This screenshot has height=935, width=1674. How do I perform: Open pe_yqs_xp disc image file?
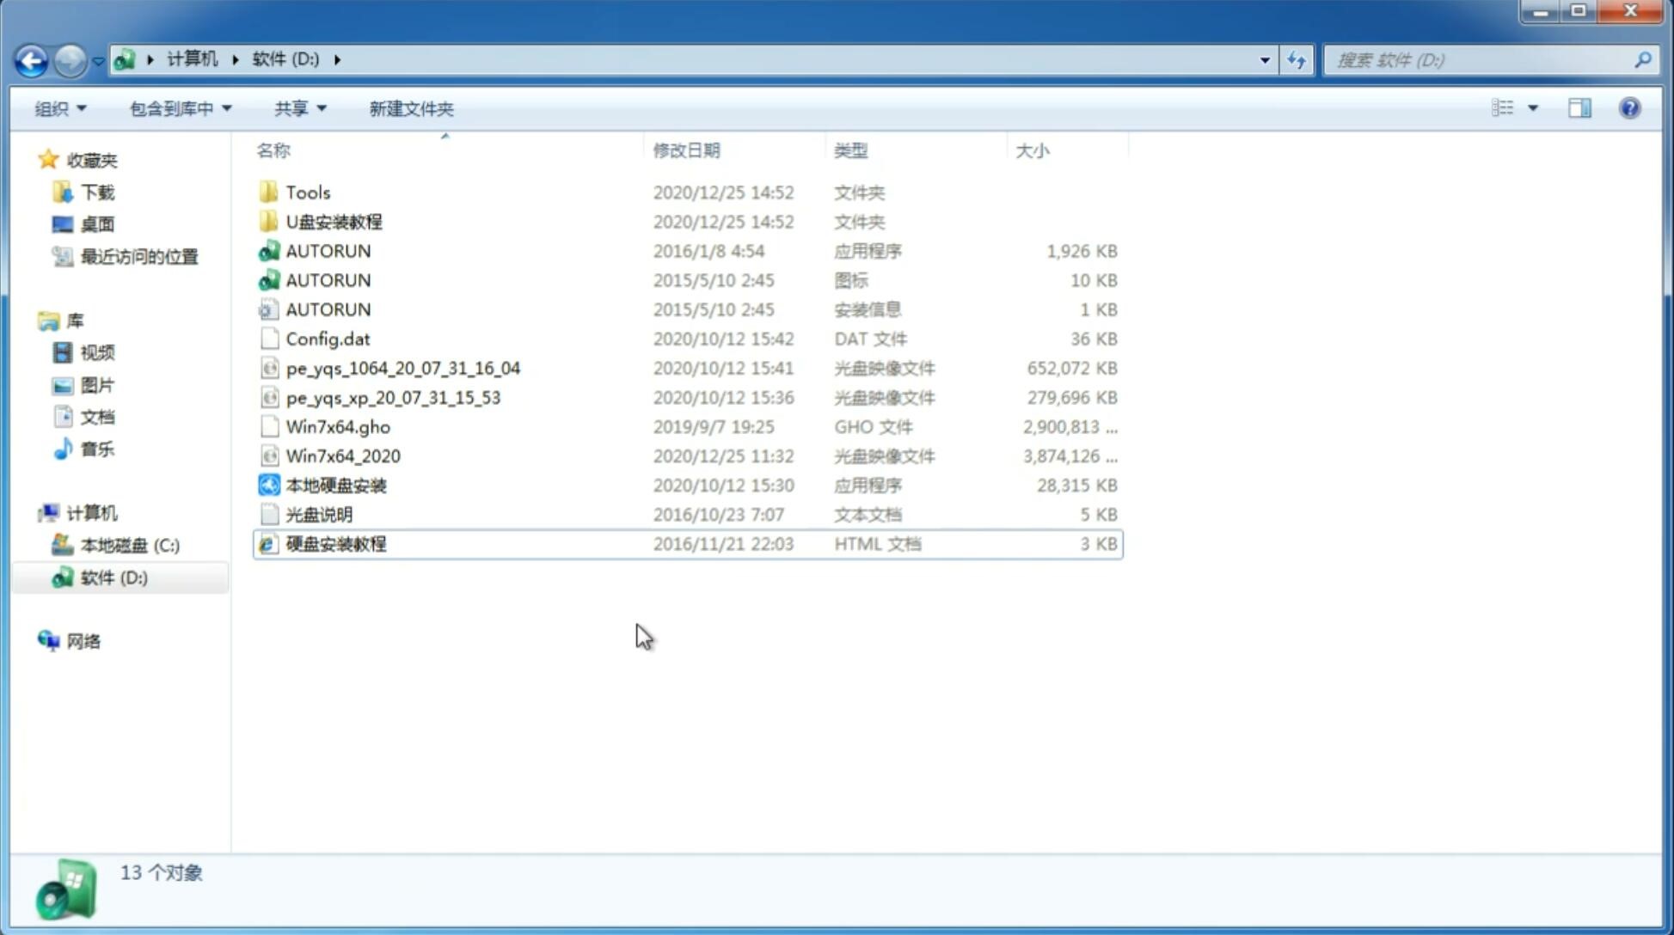(x=393, y=397)
